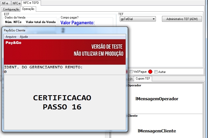The height and width of the screenshot is (138, 208).
Task: Click the Núm. NFCe label
Action: 13,22
